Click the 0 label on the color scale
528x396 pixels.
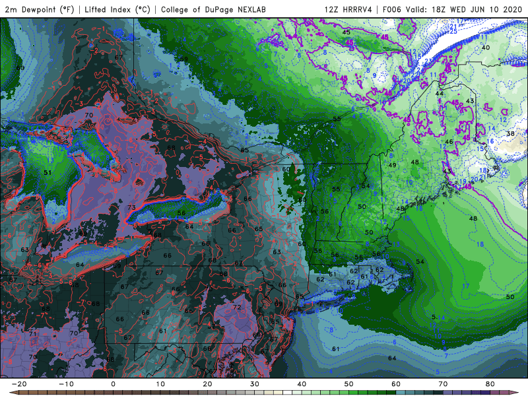tap(113, 384)
